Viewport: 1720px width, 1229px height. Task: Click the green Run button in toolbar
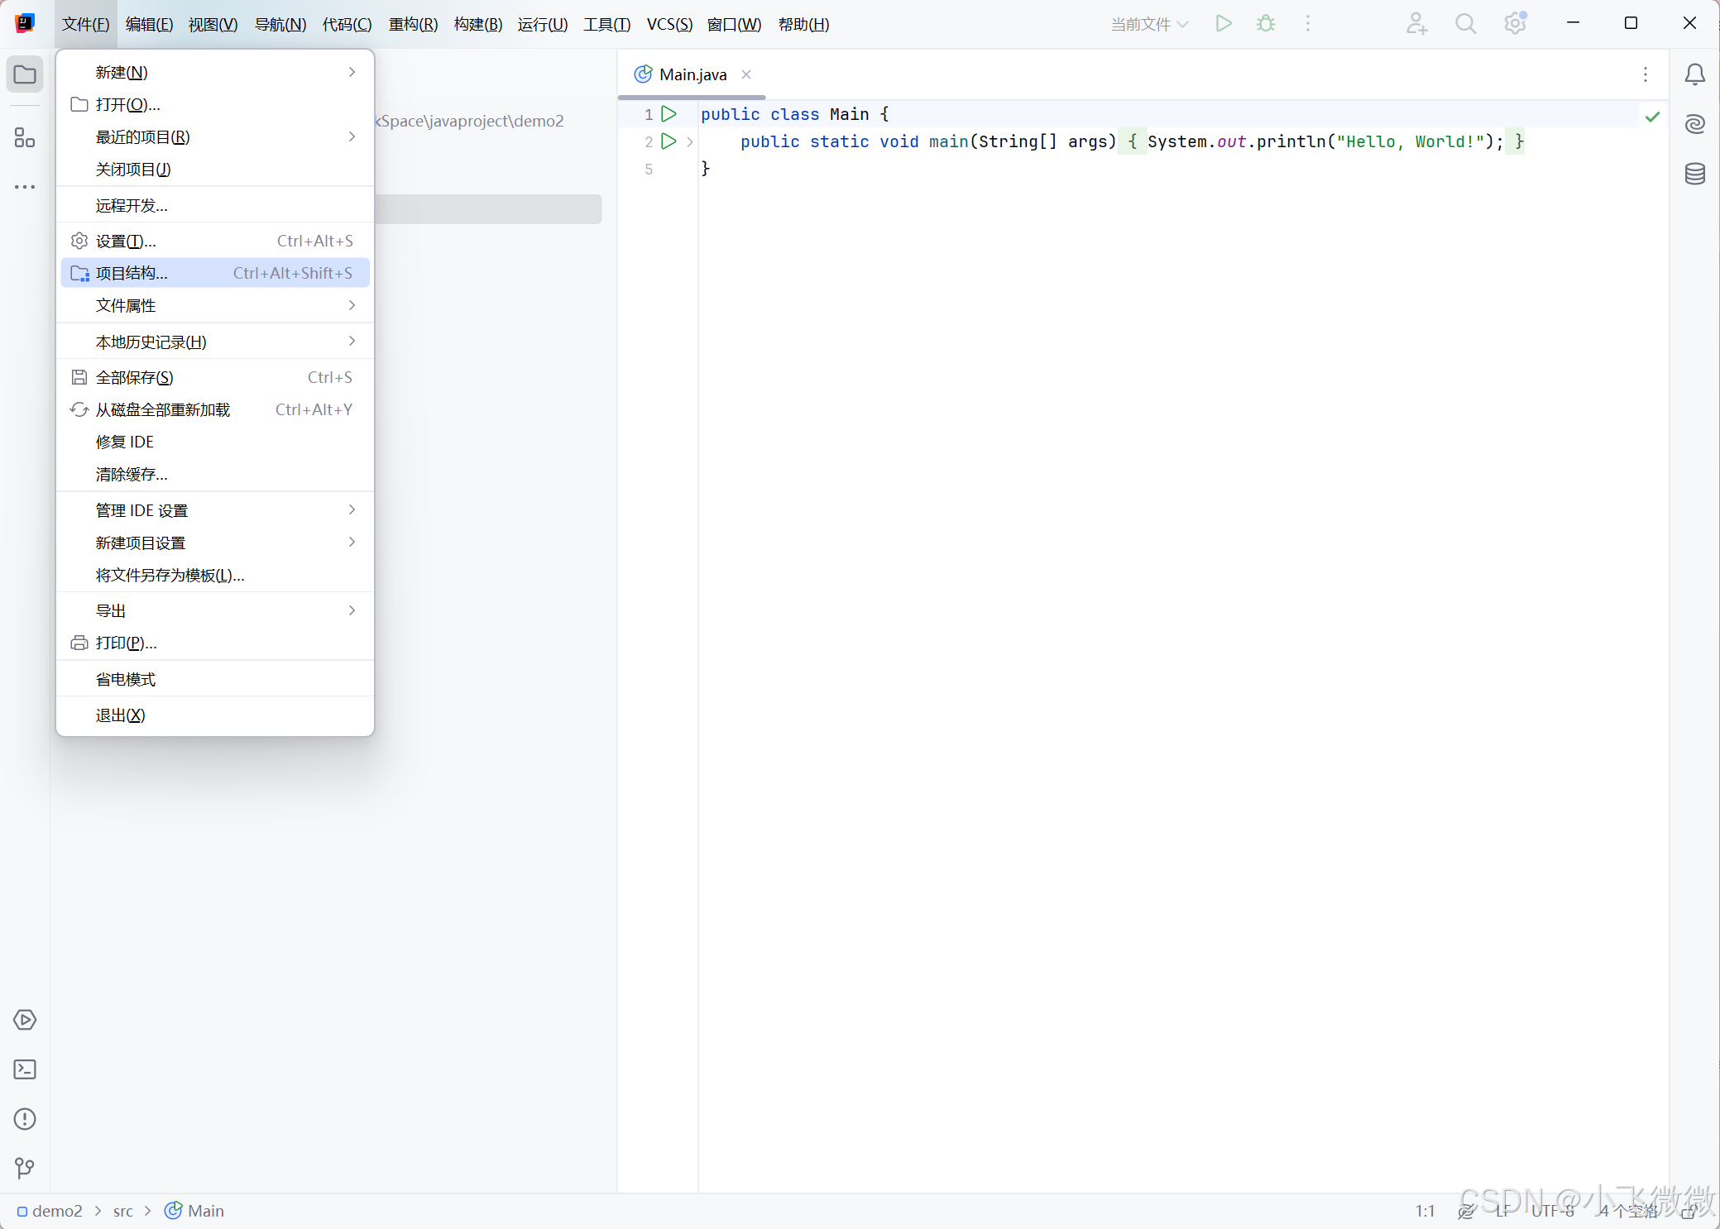click(x=1224, y=24)
